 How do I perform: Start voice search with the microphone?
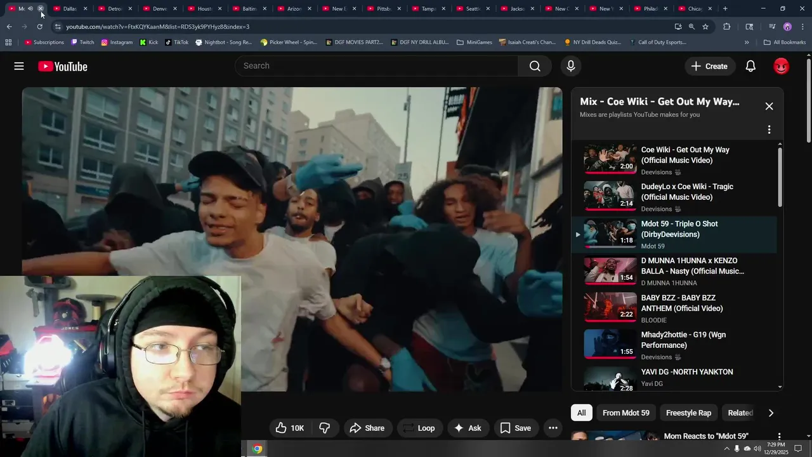(x=571, y=66)
